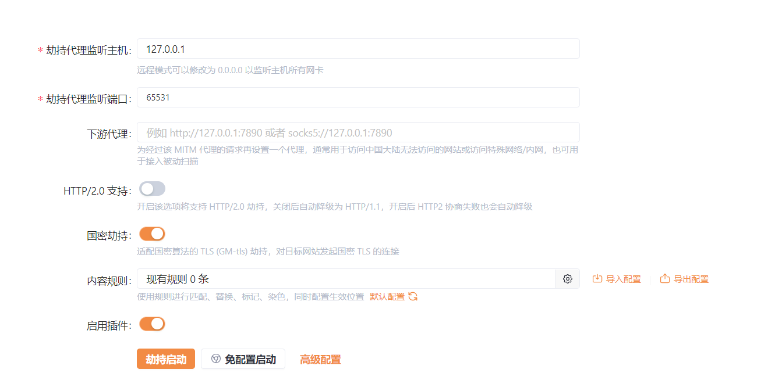
Task: Click the export config upload icon
Action: (664, 279)
